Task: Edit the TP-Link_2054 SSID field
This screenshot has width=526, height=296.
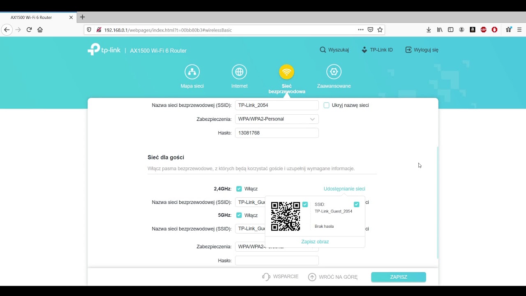Action: 277,105
